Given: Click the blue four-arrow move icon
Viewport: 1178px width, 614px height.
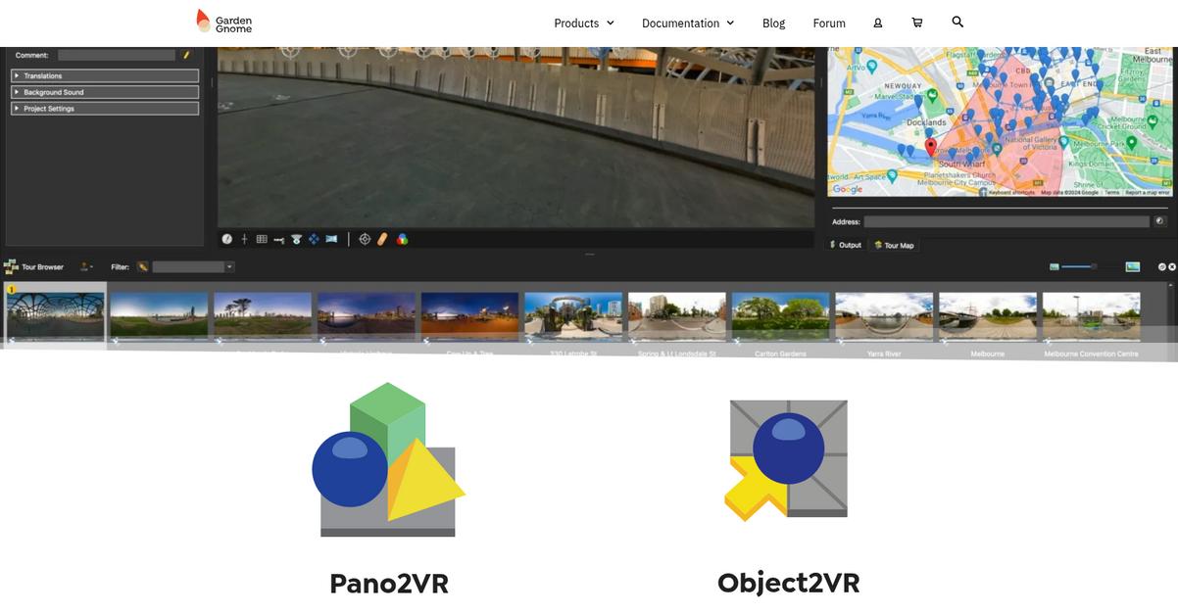Looking at the screenshot, I should [x=314, y=239].
